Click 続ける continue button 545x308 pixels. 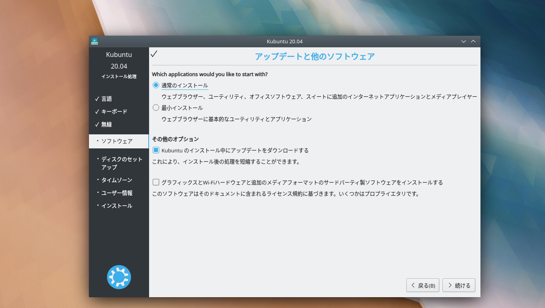[459, 286]
